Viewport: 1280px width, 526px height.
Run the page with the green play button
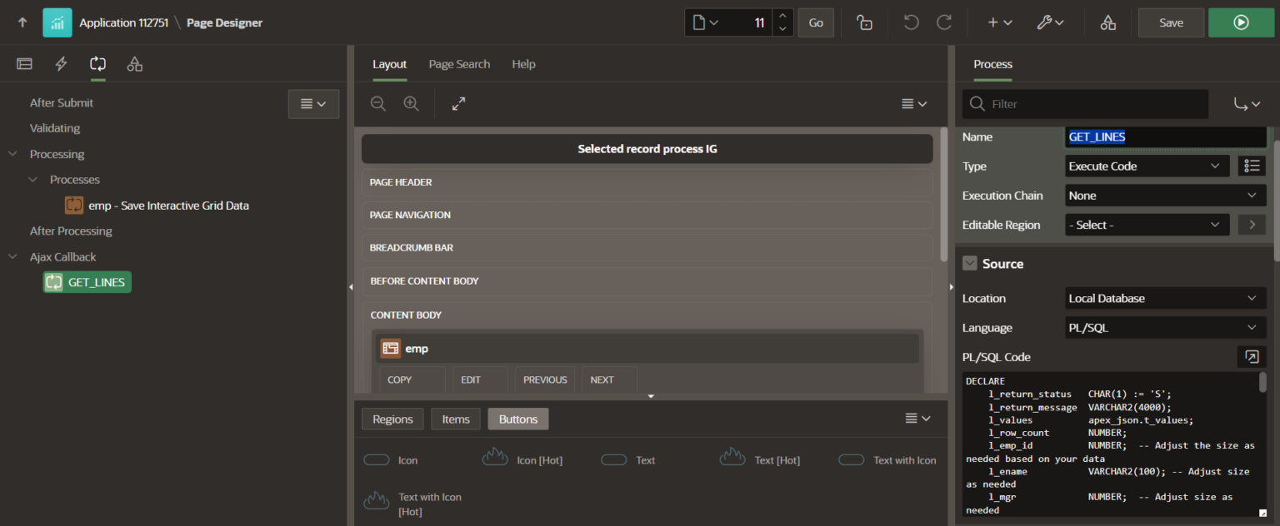1241,22
